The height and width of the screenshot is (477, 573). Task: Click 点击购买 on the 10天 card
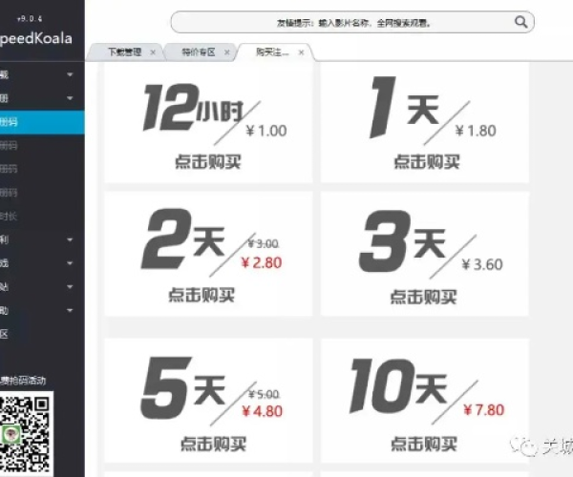point(424,444)
